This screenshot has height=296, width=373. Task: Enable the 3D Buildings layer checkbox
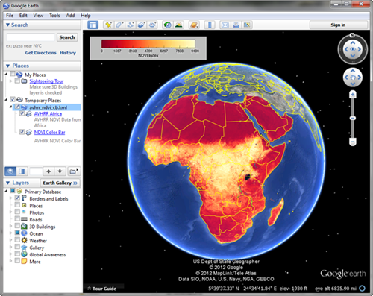(x=17, y=226)
